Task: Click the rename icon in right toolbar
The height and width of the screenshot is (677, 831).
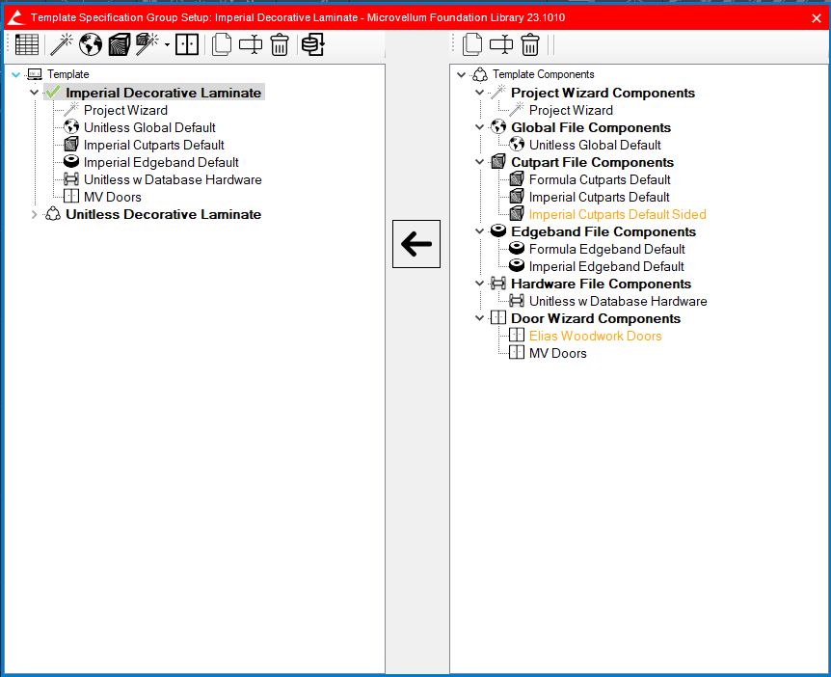Action: 501,44
